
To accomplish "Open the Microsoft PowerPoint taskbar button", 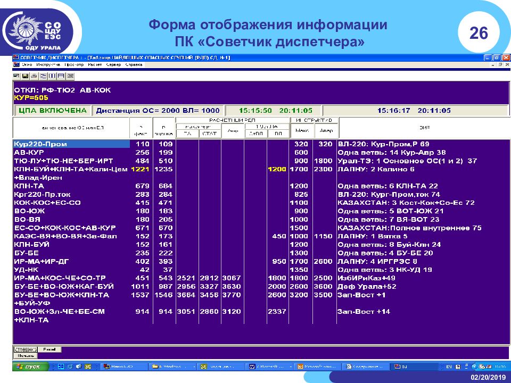I will [318, 367].
